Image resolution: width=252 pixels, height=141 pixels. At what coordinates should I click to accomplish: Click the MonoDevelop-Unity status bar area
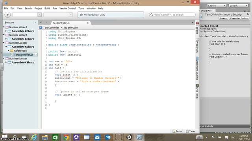click(111, 15)
